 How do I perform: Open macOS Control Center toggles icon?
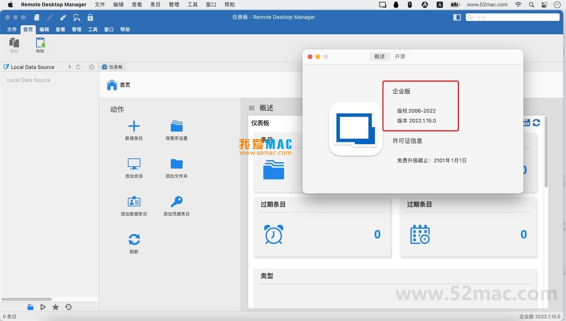tap(544, 5)
